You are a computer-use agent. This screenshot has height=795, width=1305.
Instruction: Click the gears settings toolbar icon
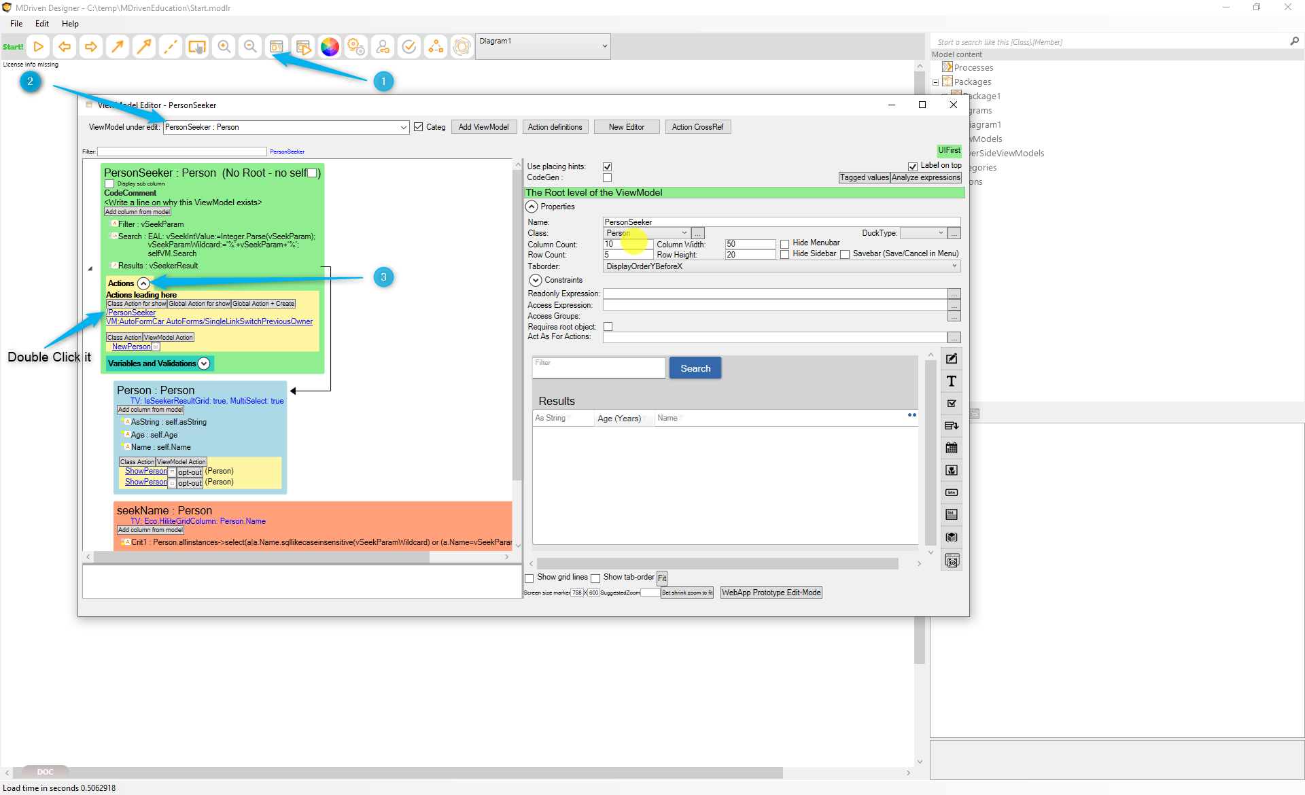pos(356,47)
